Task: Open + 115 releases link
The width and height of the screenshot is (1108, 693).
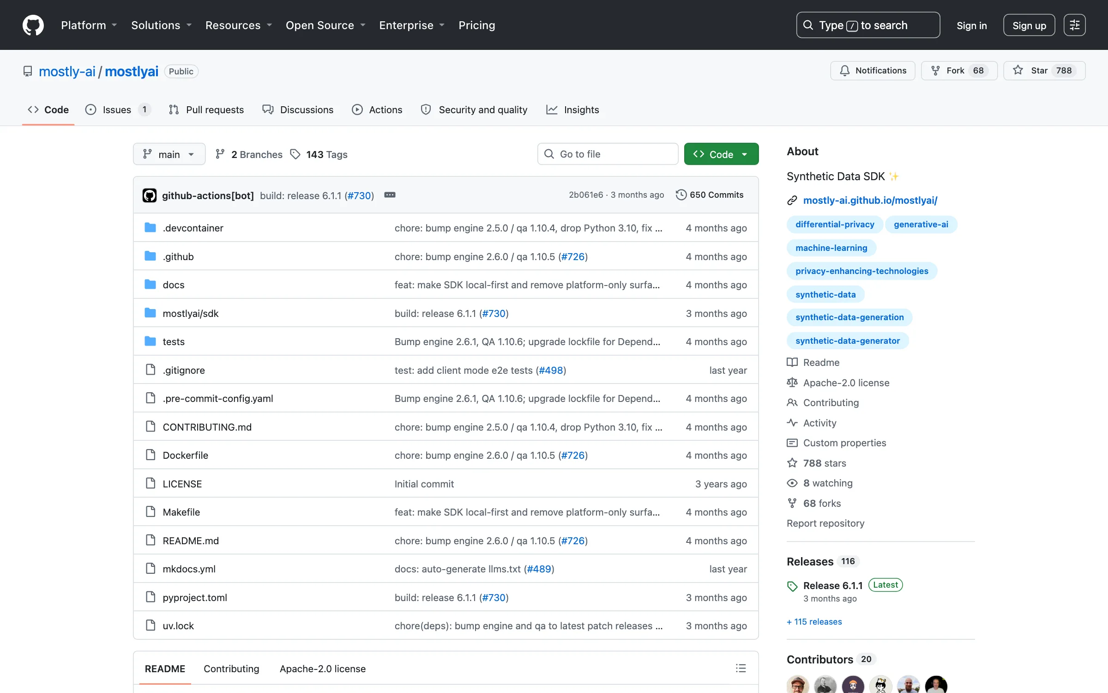Action: (x=814, y=621)
